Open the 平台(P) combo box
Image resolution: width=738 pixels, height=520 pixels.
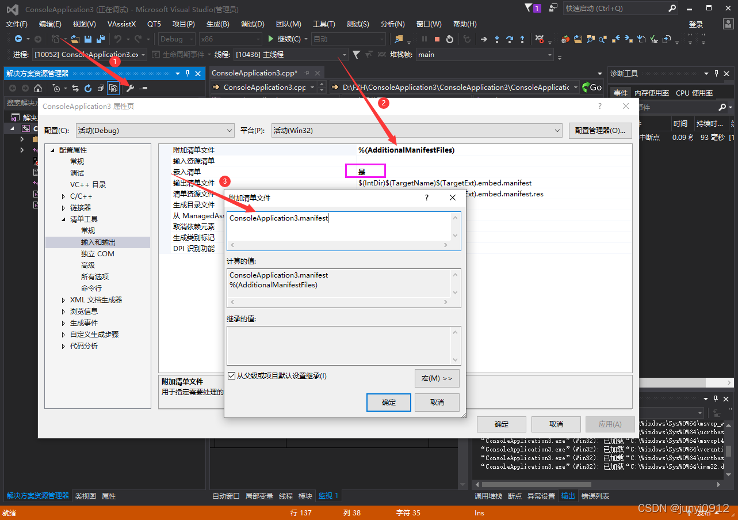(x=416, y=131)
